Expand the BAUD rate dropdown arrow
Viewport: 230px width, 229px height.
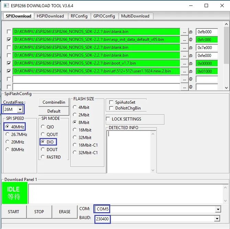click(x=217, y=219)
